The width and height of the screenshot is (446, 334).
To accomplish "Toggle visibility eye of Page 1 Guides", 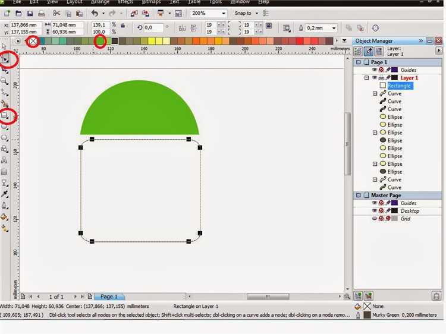I will (x=374, y=70).
